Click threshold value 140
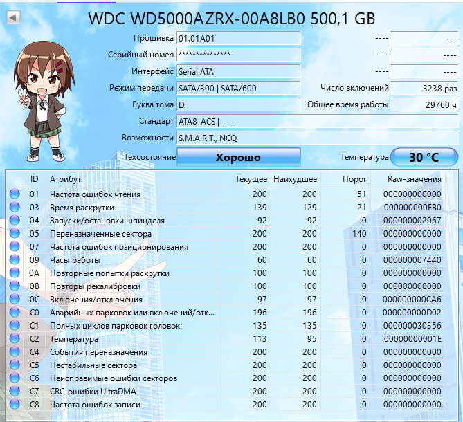 point(359,233)
